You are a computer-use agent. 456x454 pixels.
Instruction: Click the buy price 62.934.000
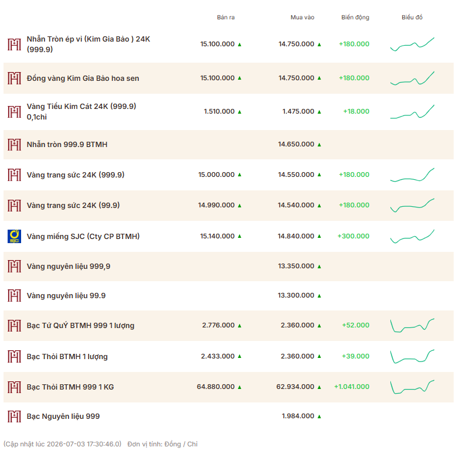[295, 387]
